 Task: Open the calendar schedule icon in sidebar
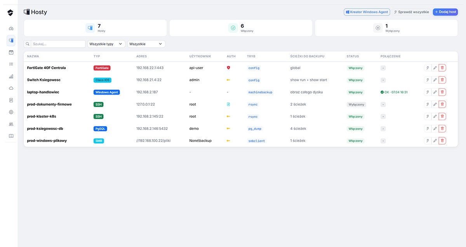point(11,52)
